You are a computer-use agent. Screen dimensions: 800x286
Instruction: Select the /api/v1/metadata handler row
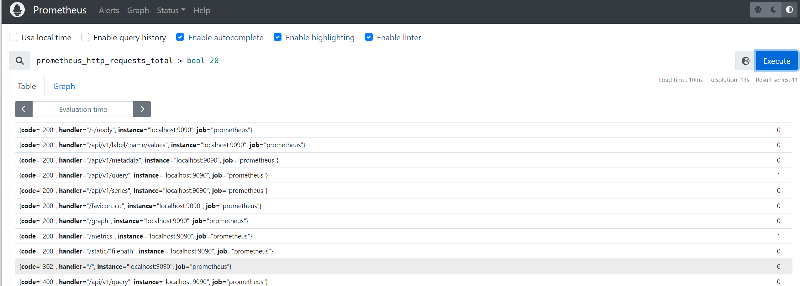[x=403, y=160]
